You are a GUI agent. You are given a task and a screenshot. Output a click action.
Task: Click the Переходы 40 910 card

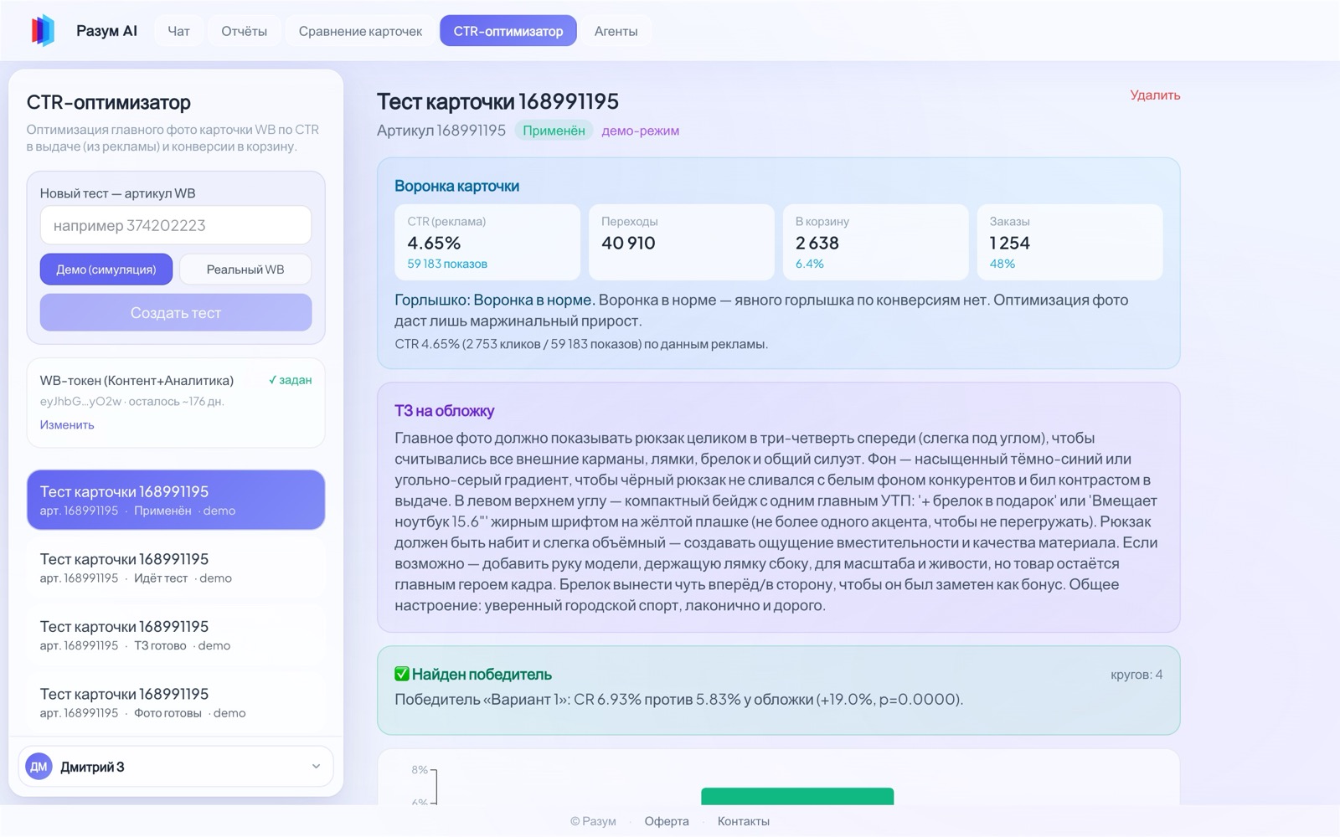point(682,242)
